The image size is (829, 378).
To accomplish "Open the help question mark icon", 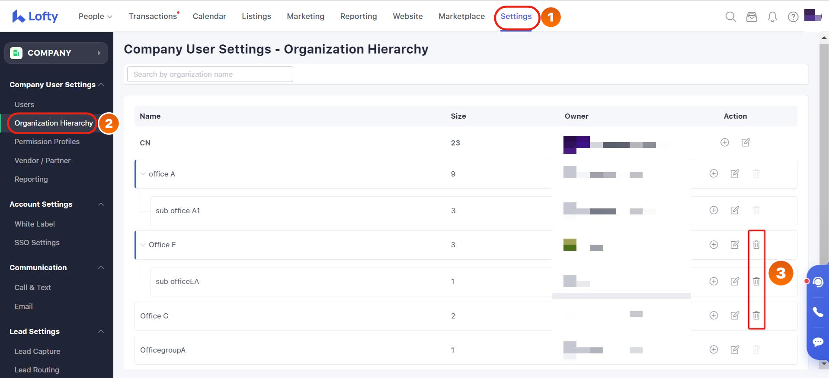I will pyautogui.click(x=793, y=17).
